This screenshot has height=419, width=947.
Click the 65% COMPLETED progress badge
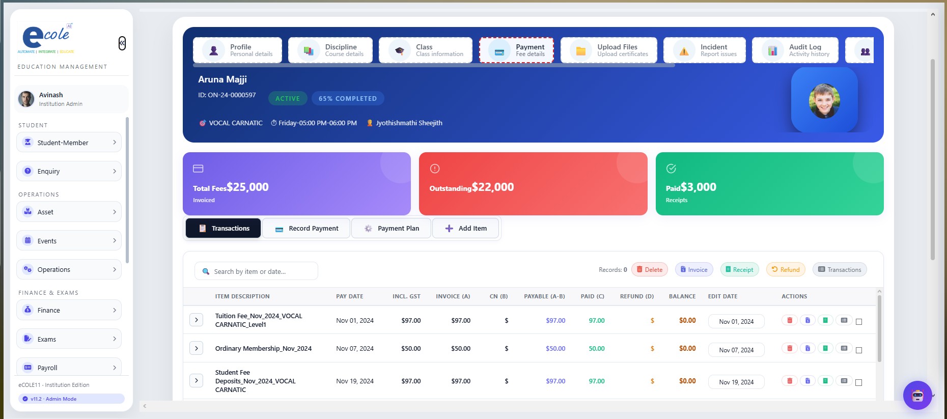348,98
